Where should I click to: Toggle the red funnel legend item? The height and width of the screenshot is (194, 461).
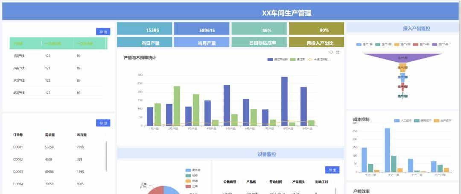click(x=421, y=44)
